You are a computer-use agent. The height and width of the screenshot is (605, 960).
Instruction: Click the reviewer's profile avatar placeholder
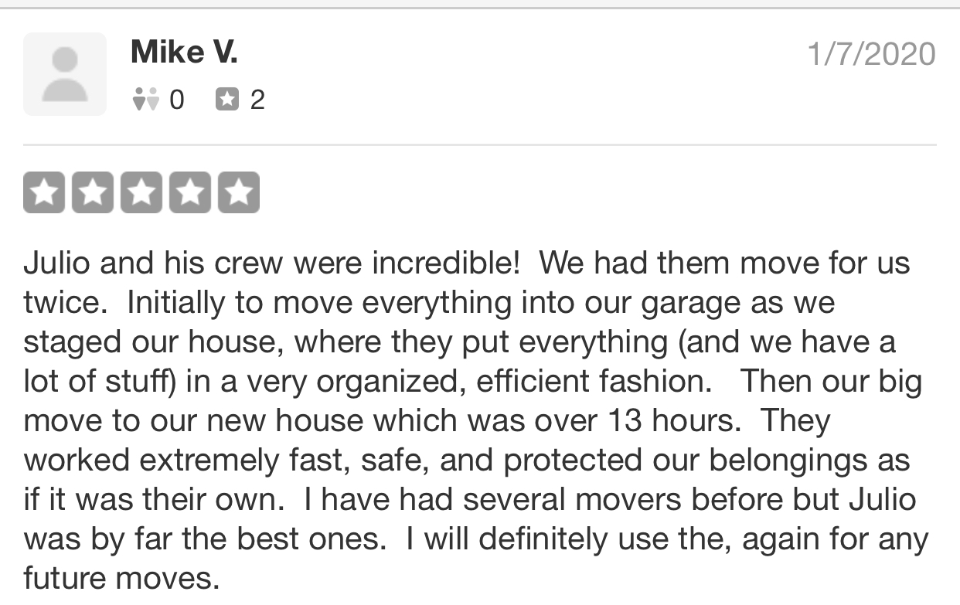(65, 74)
